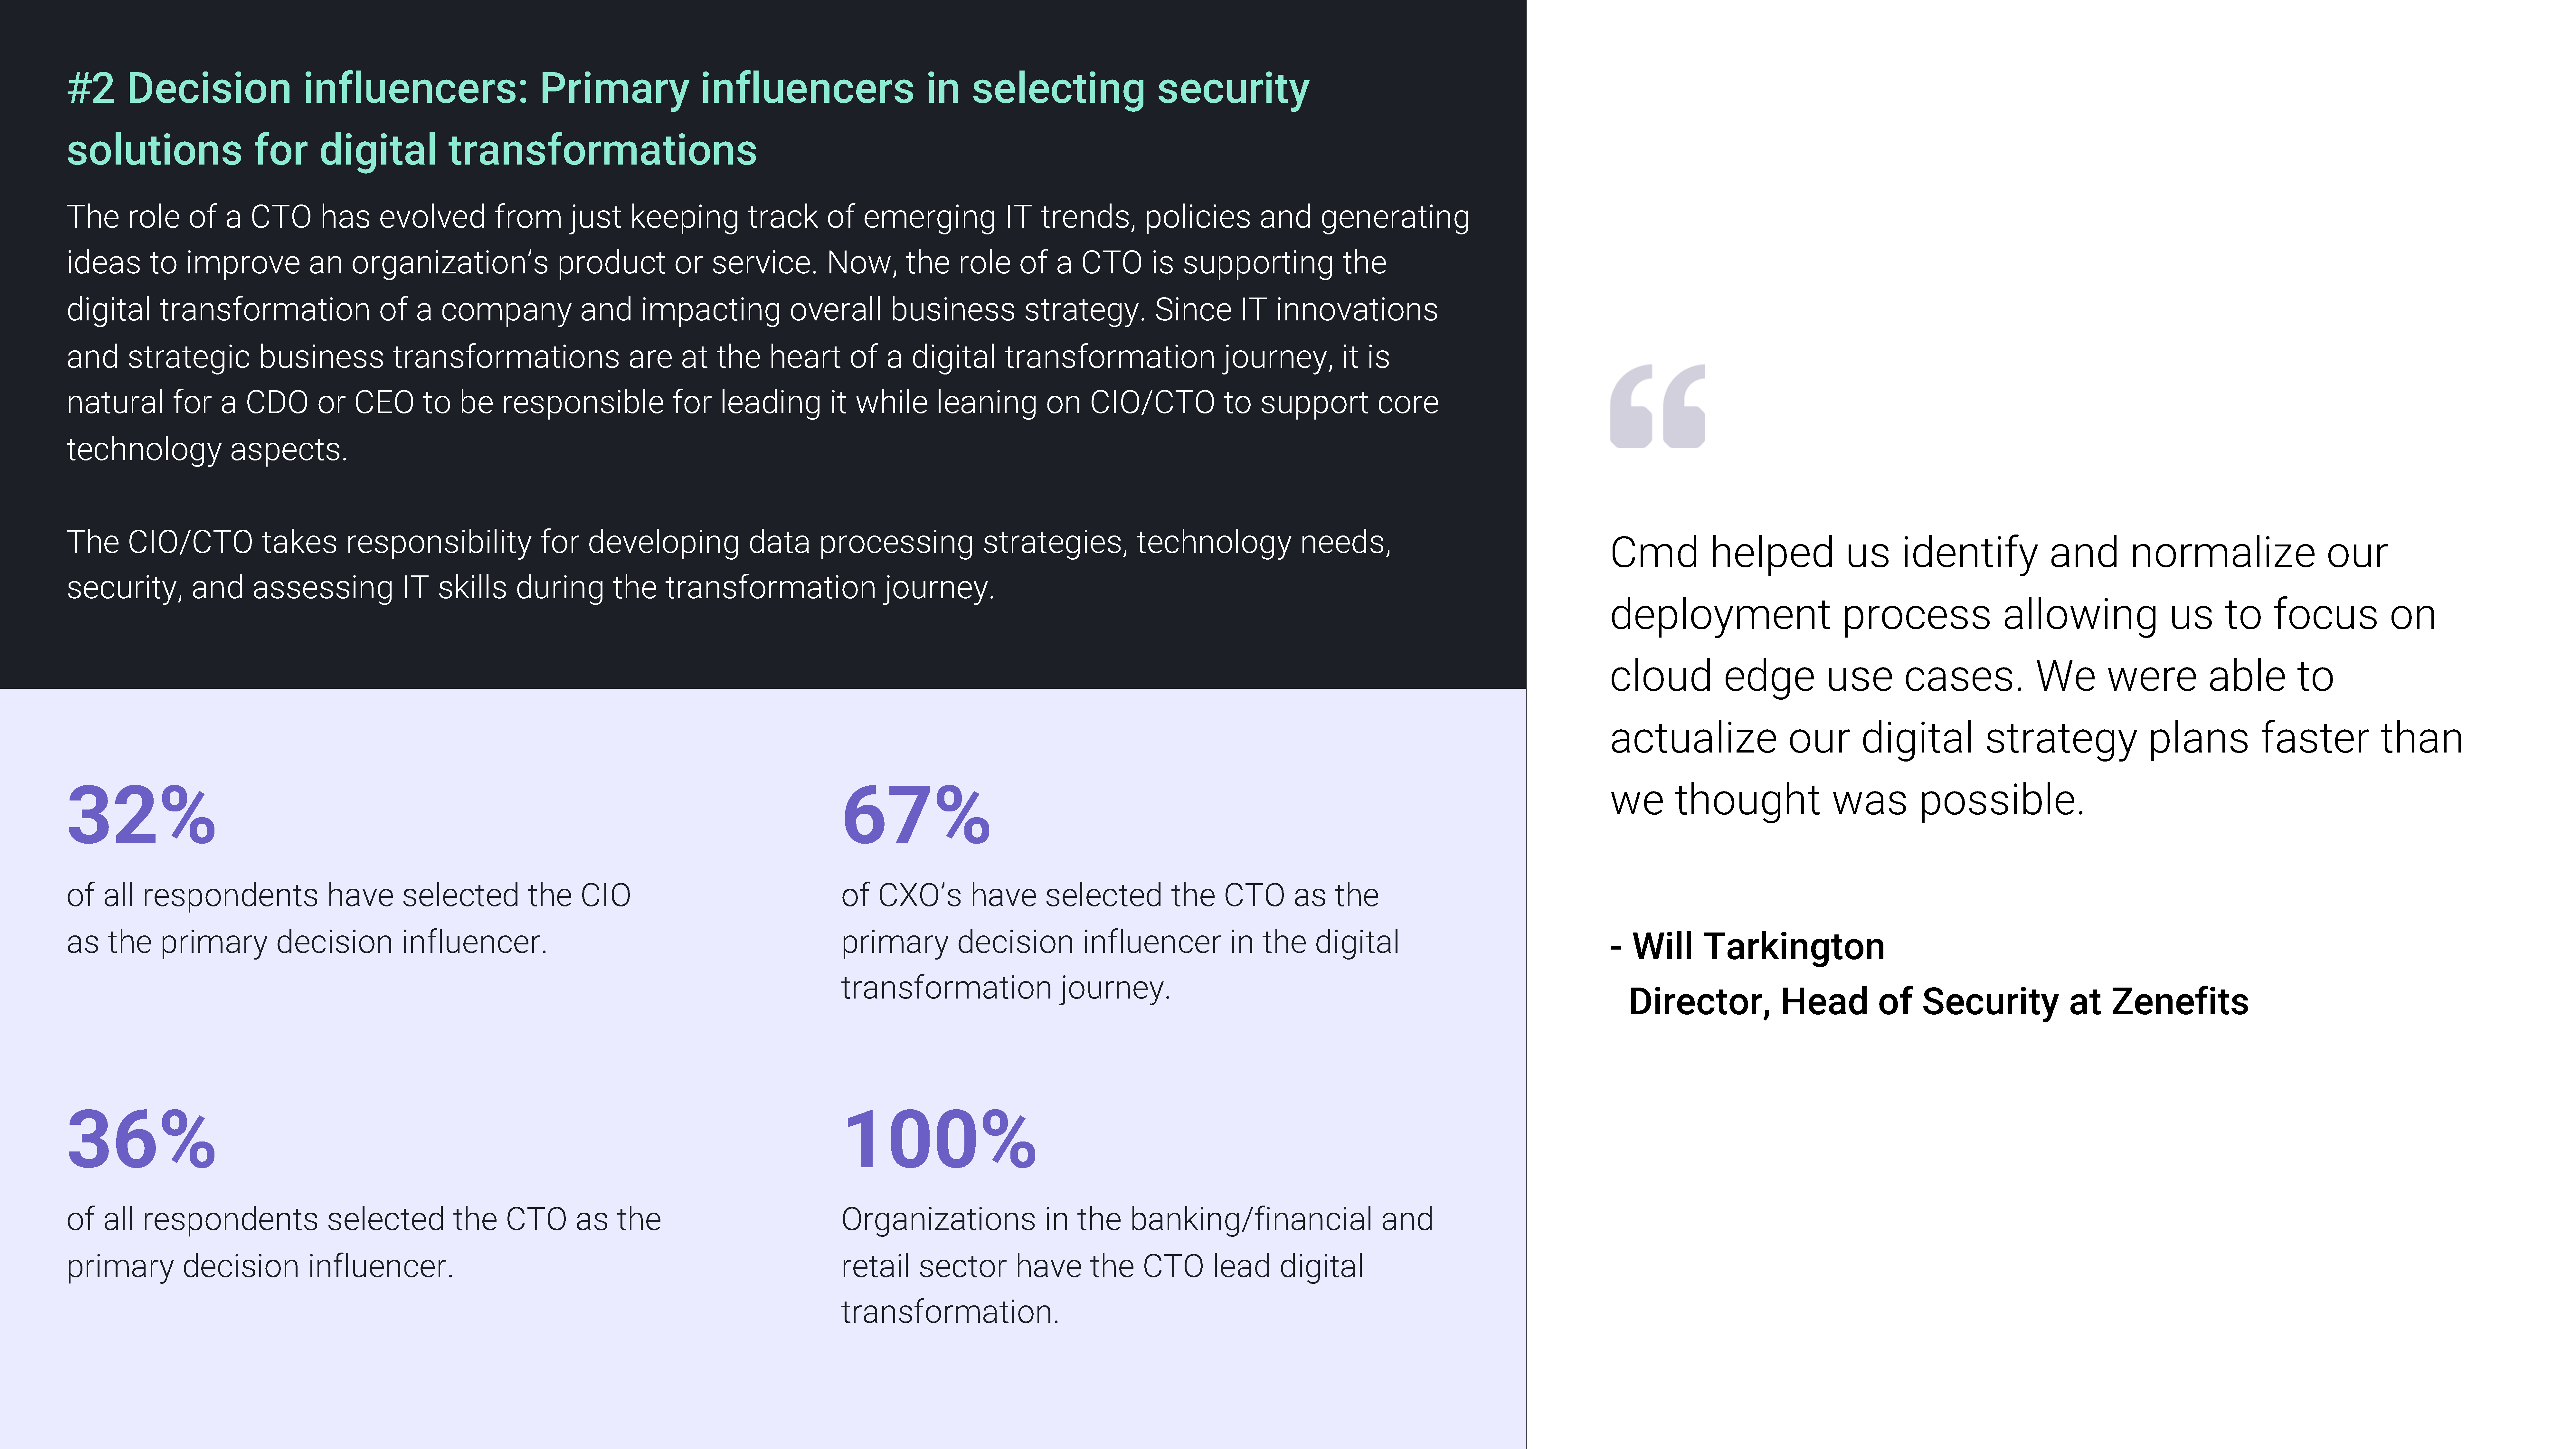Click the 100% statistic figure
The width and height of the screenshot is (2576, 1449).
(x=939, y=1140)
